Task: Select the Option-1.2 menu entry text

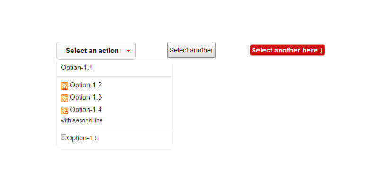Action: coord(86,85)
